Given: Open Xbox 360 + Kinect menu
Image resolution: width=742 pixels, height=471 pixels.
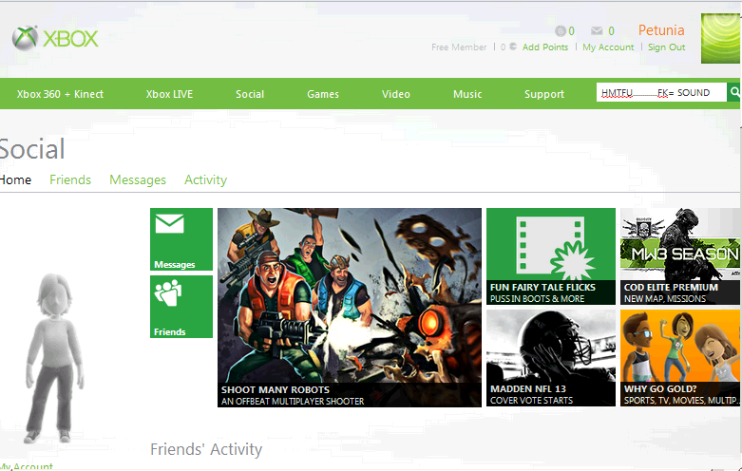Looking at the screenshot, I should tap(60, 94).
